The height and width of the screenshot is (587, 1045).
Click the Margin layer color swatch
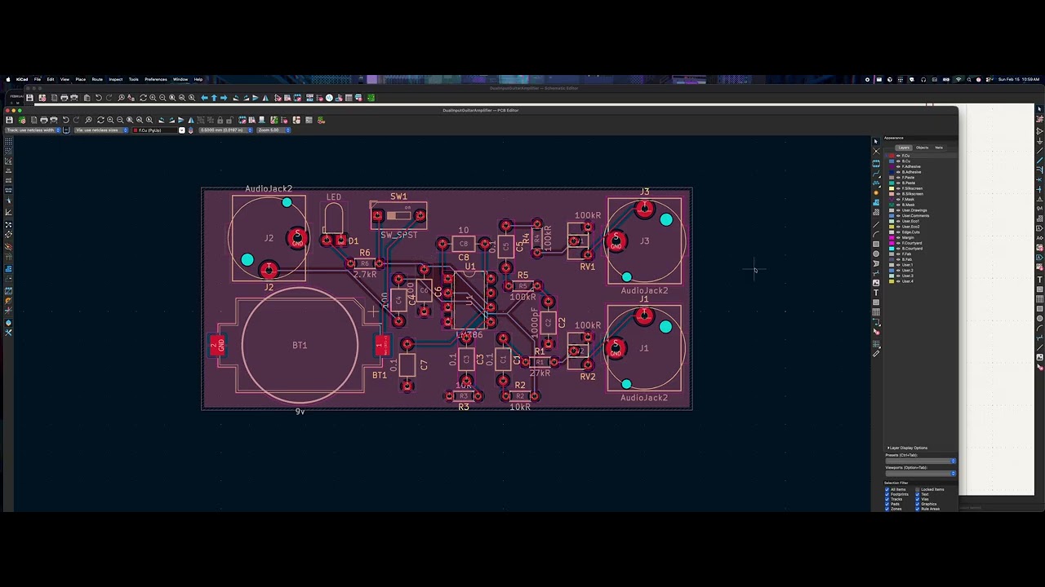tap(892, 237)
